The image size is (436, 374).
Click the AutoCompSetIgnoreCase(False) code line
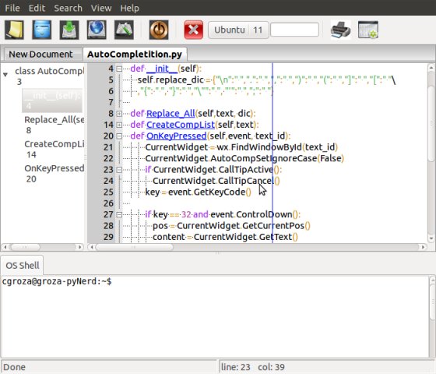pyautogui.click(x=244, y=158)
